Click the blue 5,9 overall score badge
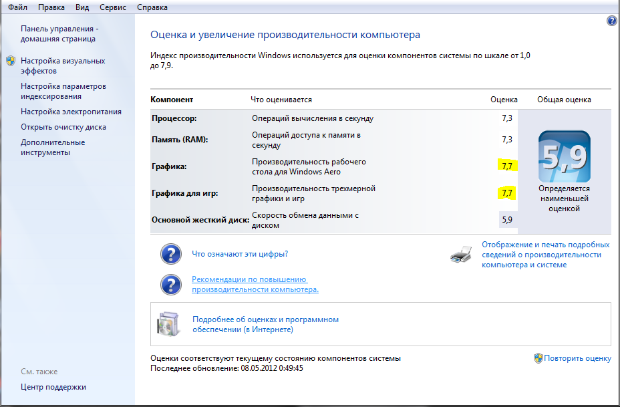Image resolution: width=620 pixels, height=407 pixels. (x=565, y=156)
